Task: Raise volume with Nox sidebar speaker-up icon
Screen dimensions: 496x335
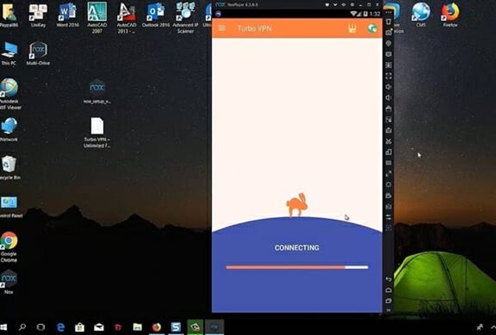Action: [x=389, y=87]
